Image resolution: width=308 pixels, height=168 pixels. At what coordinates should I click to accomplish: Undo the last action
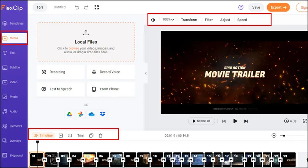click(x=77, y=7)
